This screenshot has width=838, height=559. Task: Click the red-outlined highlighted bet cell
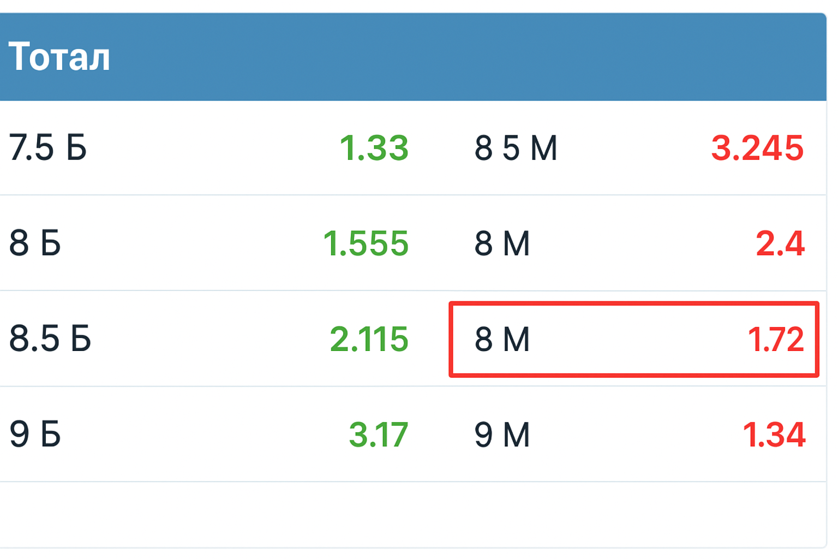[633, 339]
